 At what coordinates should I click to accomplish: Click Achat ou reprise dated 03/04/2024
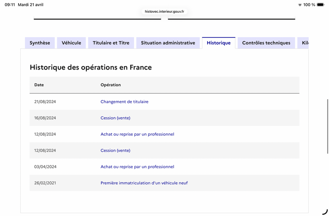click(x=137, y=167)
